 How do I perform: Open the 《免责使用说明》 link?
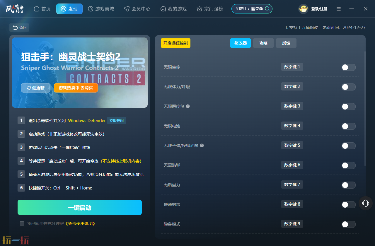tap(80, 223)
